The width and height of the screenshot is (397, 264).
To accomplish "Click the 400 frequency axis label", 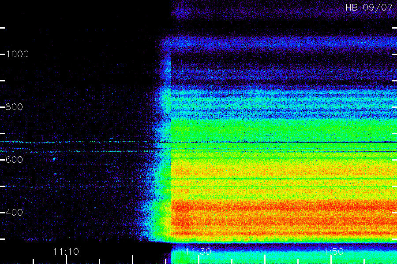I will tap(14, 213).
